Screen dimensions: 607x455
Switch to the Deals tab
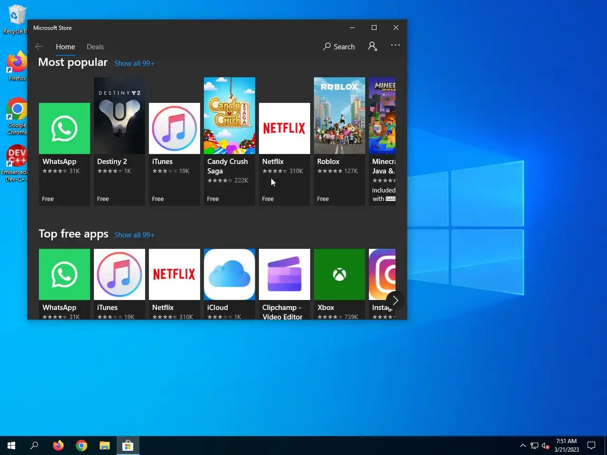click(x=95, y=46)
